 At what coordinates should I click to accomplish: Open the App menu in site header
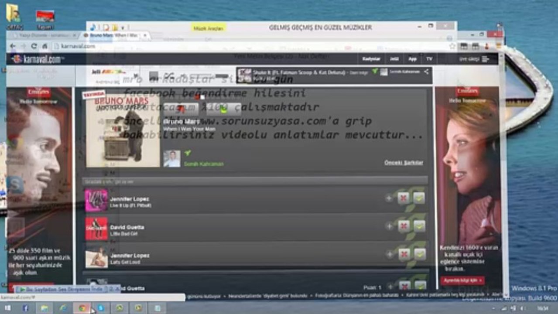click(412, 59)
